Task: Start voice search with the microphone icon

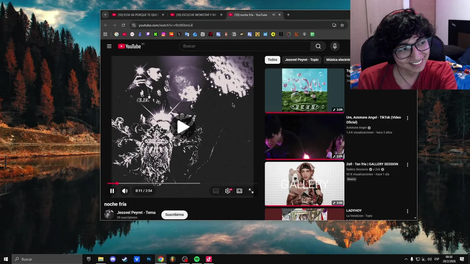Action: (x=335, y=46)
